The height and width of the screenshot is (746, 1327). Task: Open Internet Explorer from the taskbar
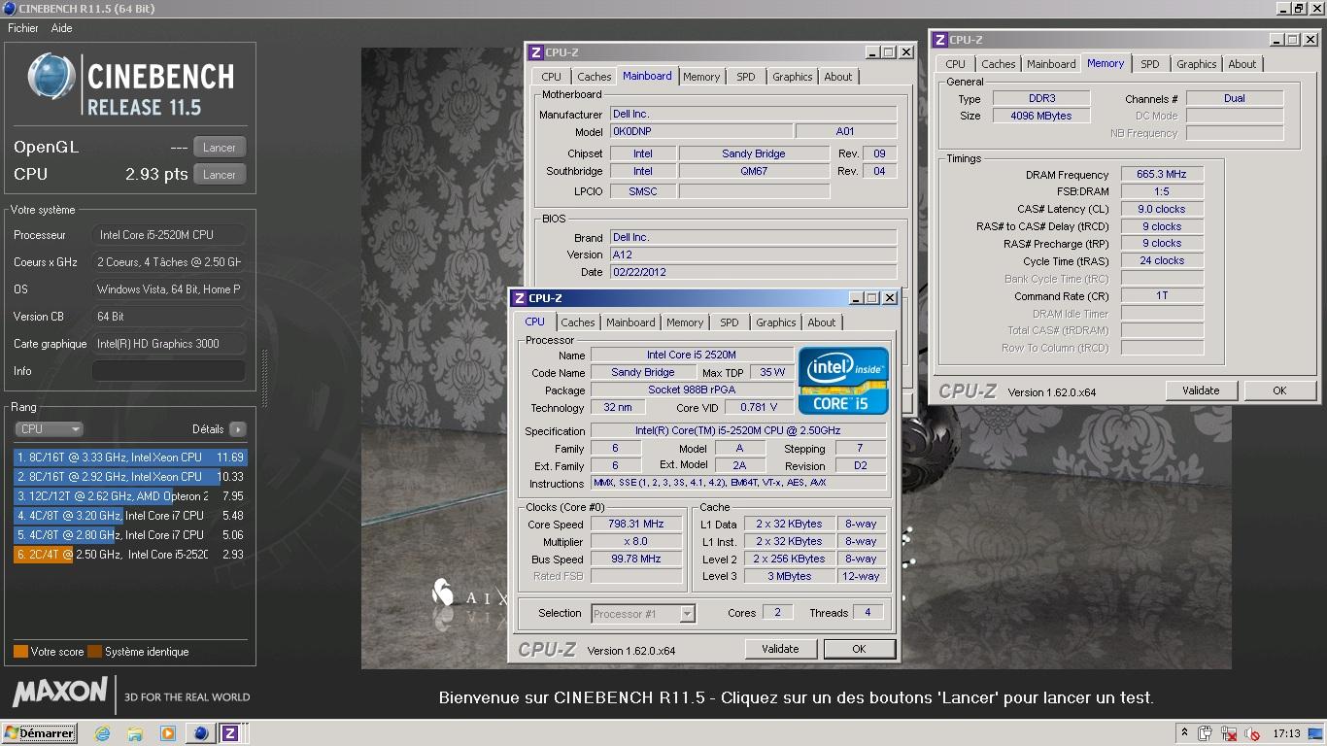pyautogui.click(x=102, y=733)
